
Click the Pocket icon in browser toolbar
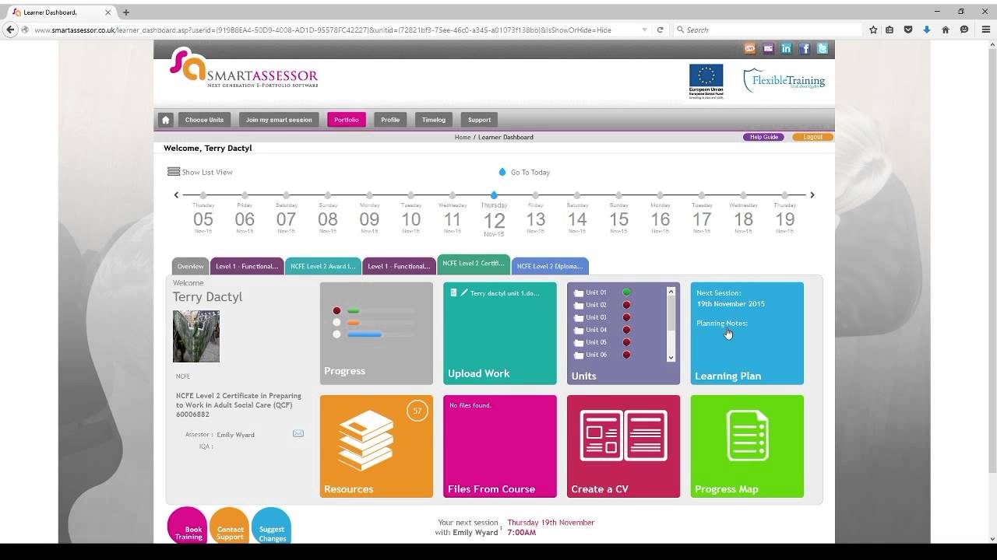click(908, 30)
